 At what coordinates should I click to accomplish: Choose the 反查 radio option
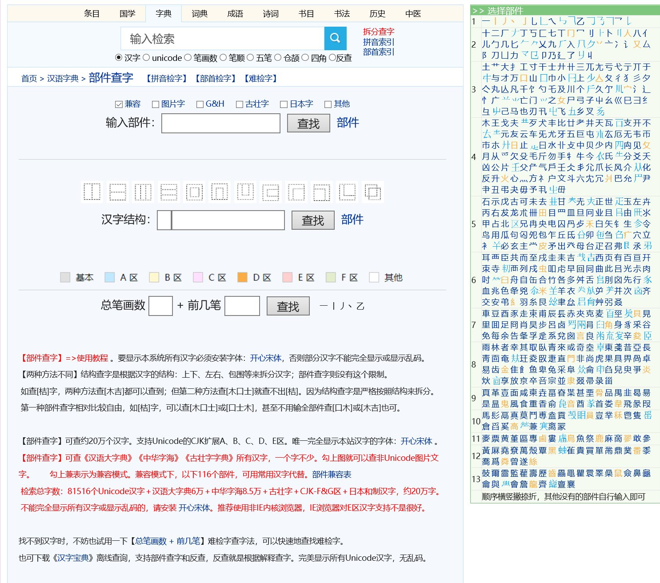pos(332,57)
